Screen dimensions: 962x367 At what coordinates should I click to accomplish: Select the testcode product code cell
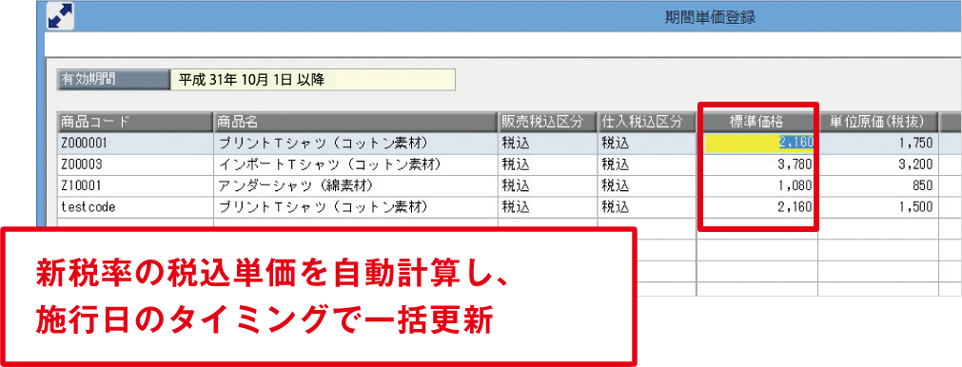tap(135, 207)
